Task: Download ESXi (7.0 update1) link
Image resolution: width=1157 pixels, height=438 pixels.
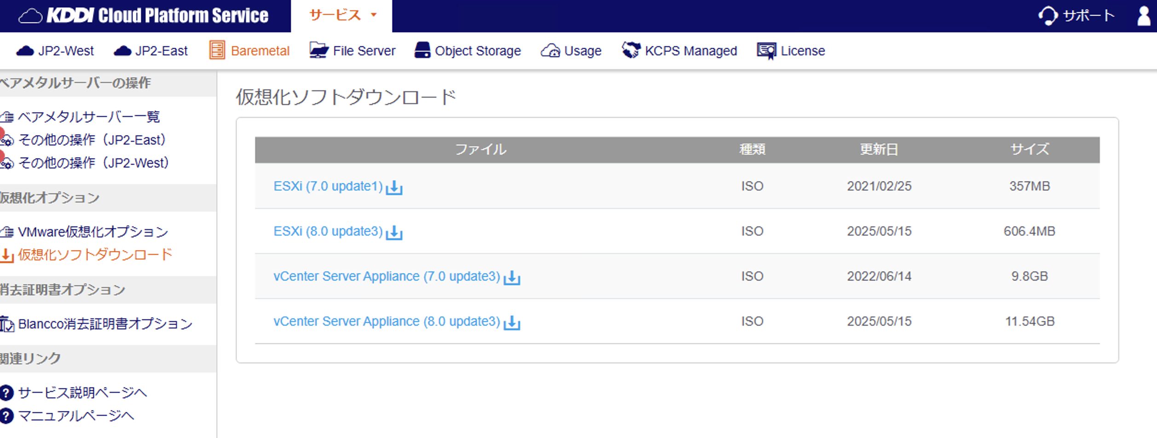Action: tap(328, 186)
